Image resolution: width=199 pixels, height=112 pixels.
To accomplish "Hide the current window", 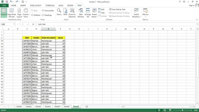I will point(101,13).
